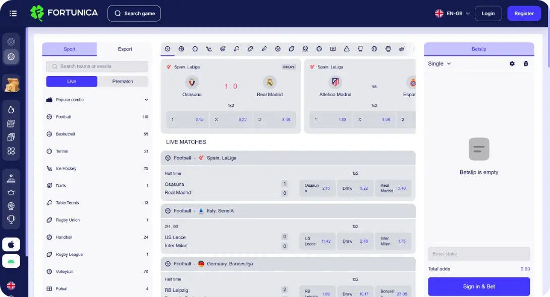Image resolution: width=550 pixels, height=297 pixels.
Task: Pick Real Madrid 3.49 in live matches row
Action: click(x=393, y=188)
